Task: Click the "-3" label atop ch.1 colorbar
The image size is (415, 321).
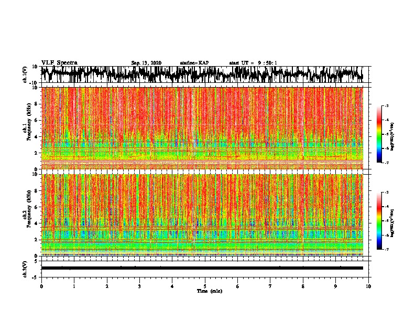Action: [x=386, y=106]
